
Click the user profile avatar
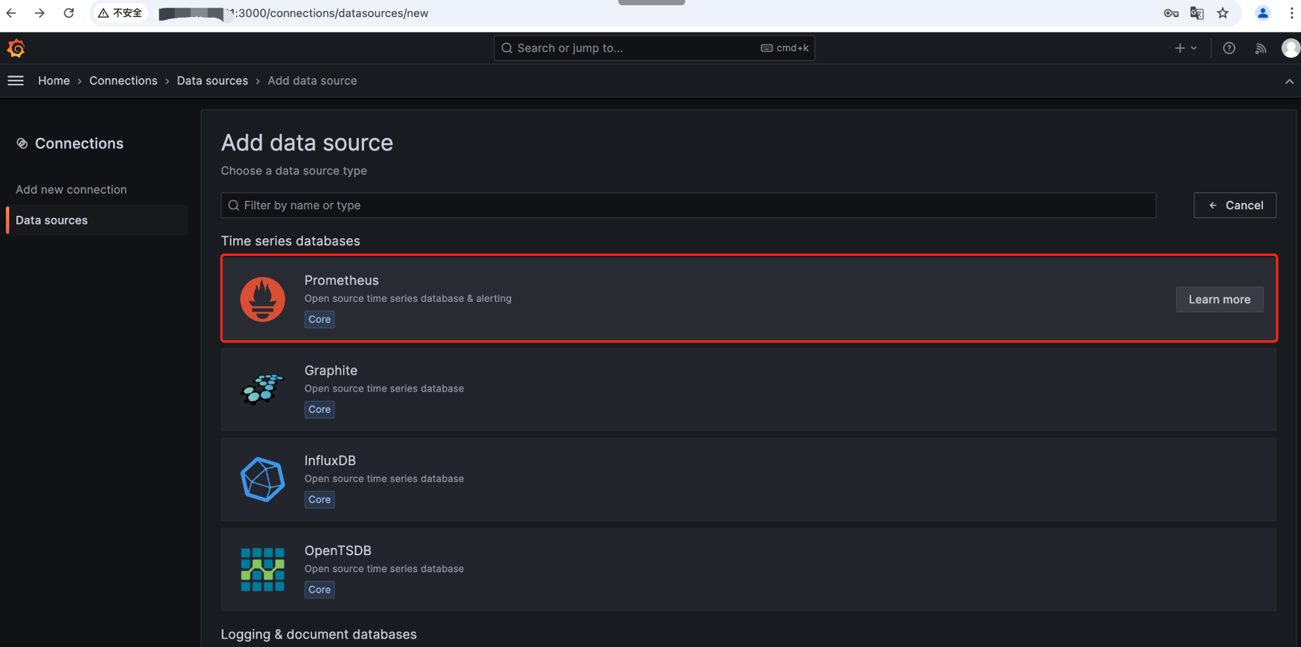[1290, 48]
